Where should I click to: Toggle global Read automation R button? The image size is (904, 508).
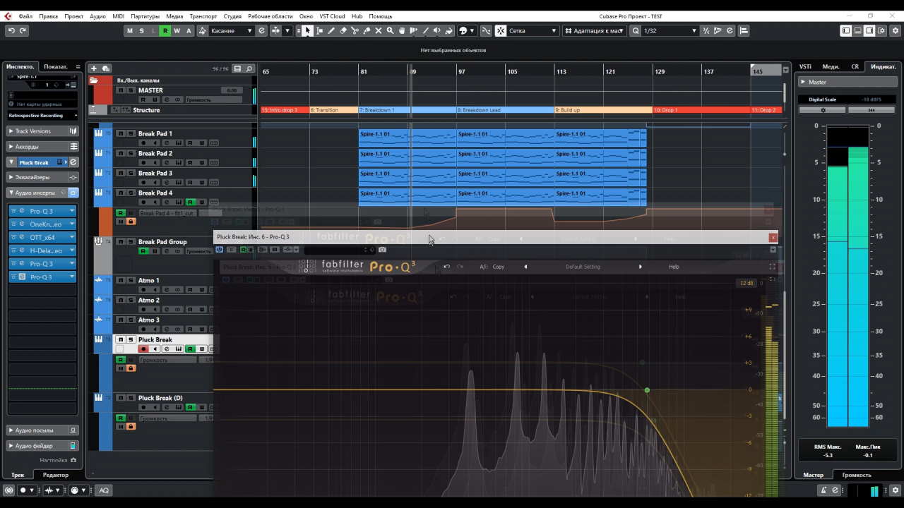pos(165,30)
